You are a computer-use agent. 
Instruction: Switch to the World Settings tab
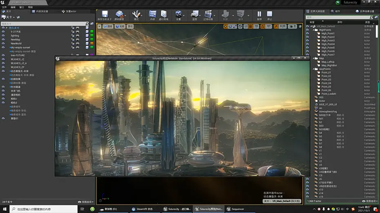pyautogui.click(x=365, y=11)
